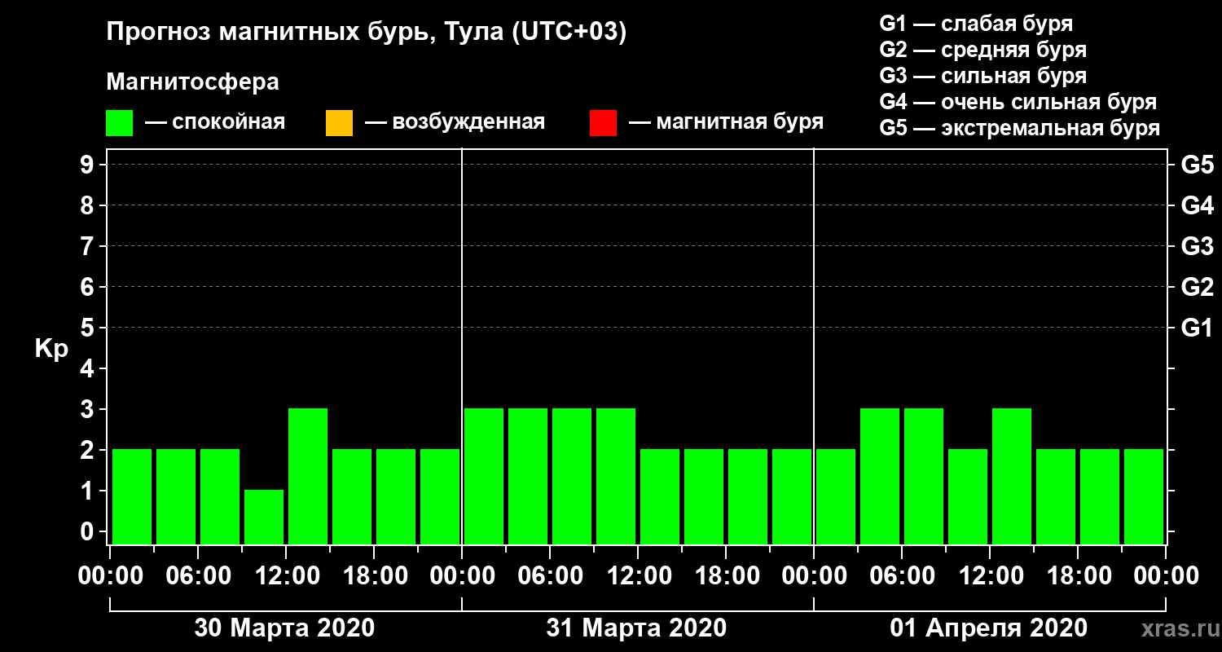This screenshot has width=1222, height=652.
Task: Click the '31 Марта 2020' date label
Action: click(x=636, y=628)
